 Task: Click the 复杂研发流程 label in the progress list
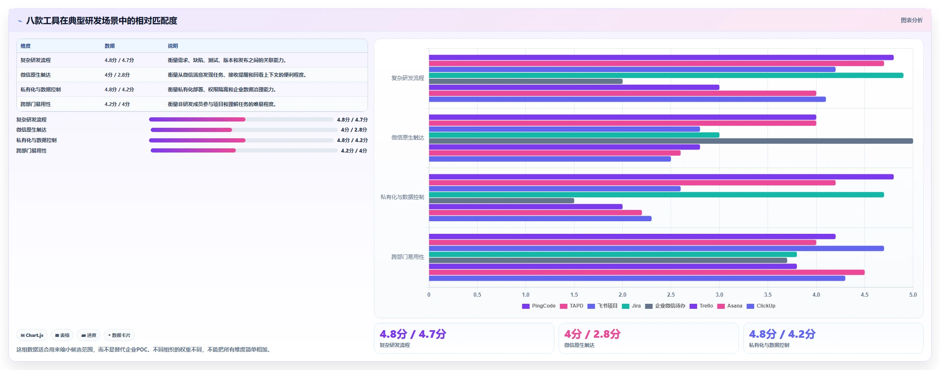click(x=31, y=120)
